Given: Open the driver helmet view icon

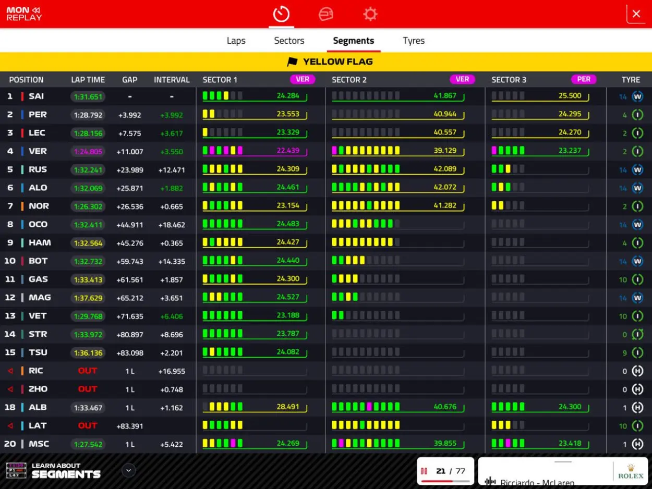Looking at the screenshot, I should pos(326,14).
